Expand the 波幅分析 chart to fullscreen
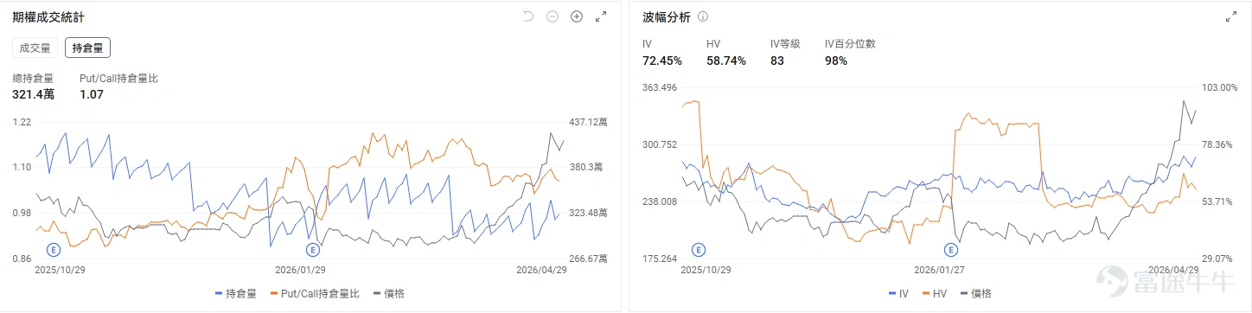The image size is (1252, 313). [x=1231, y=16]
